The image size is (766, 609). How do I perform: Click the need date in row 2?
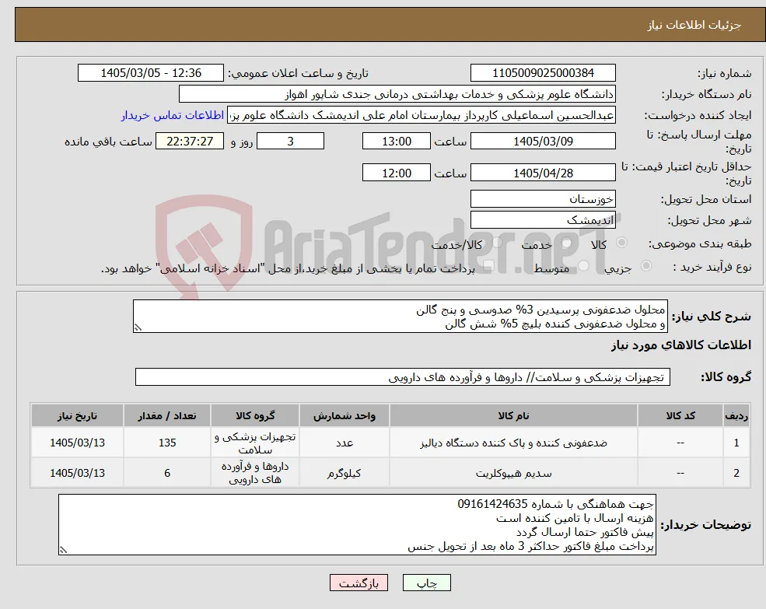pos(77,473)
